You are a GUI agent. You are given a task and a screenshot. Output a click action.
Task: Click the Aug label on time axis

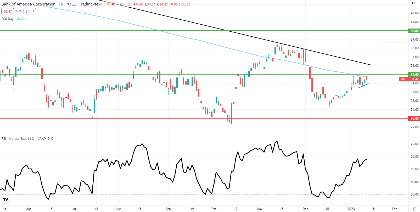click(118, 209)
